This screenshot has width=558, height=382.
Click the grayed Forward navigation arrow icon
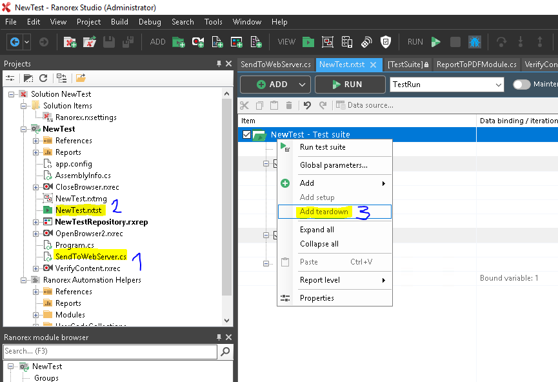(x=44, y=42)
